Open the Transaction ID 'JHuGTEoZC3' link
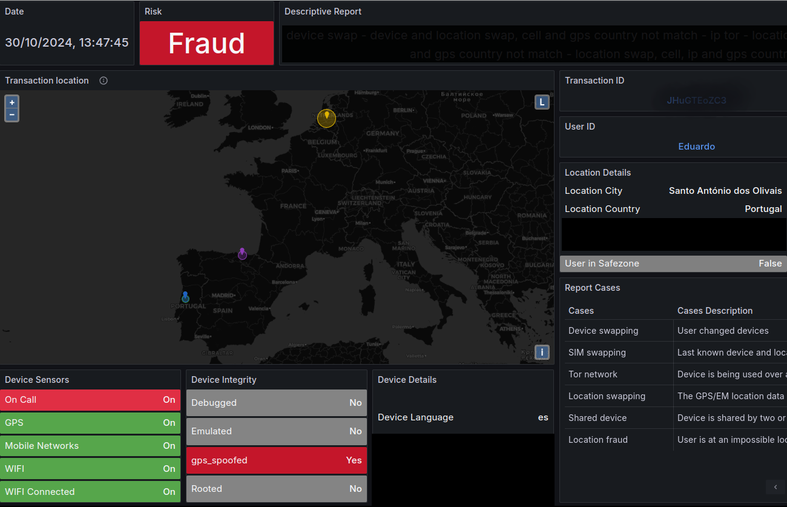This screenshot has width=787, height=507. 696,100
